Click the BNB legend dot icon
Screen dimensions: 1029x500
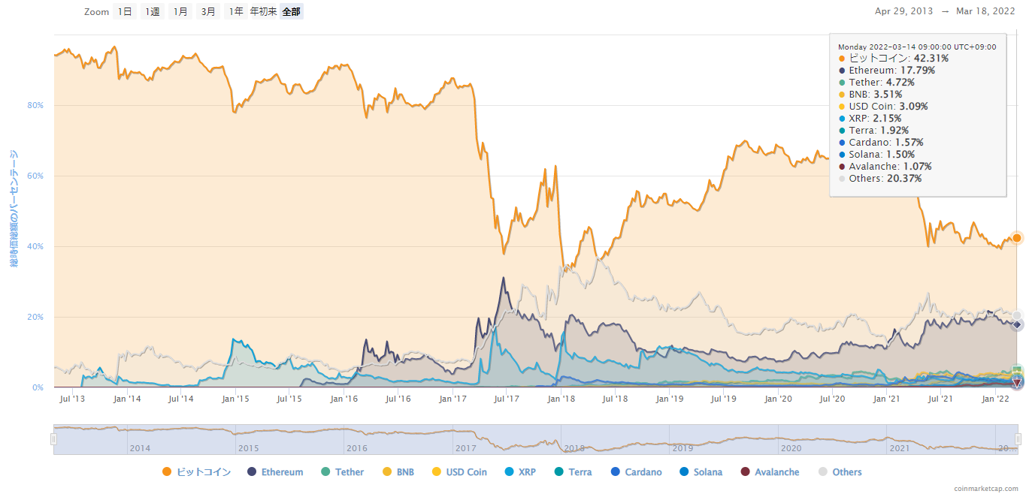pyautogui.click(x=387, y=471)
